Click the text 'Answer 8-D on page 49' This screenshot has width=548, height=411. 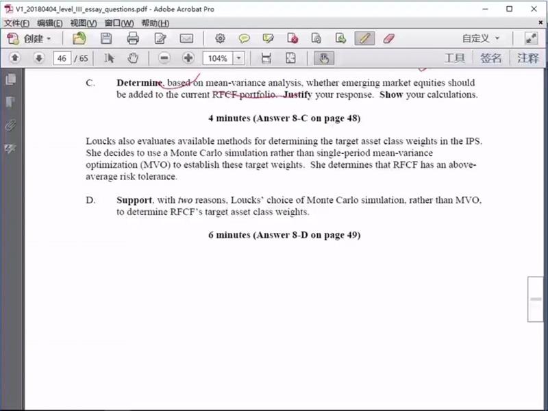click(x=307, y=235)
